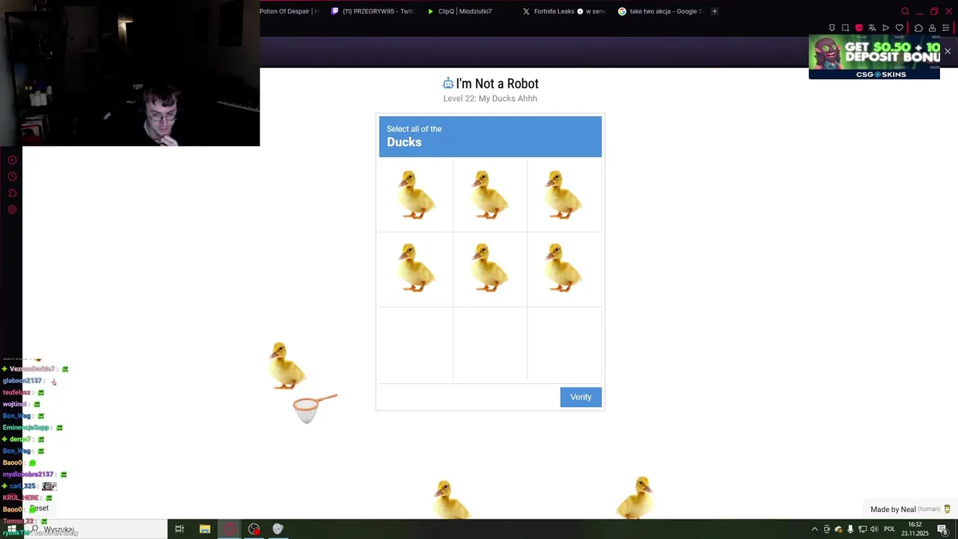Click the play arrow toolbar icon
Viewport: 958px width, 539px height.
pos(885,28)
